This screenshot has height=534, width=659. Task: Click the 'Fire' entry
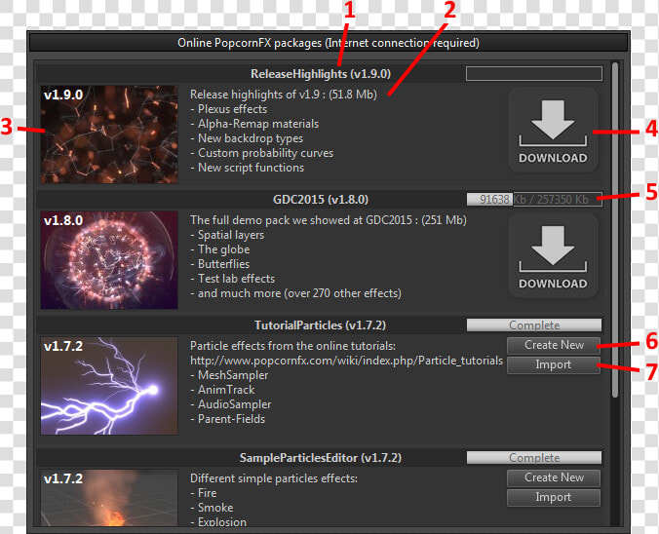pyautogui.click(x=204, y=493)
